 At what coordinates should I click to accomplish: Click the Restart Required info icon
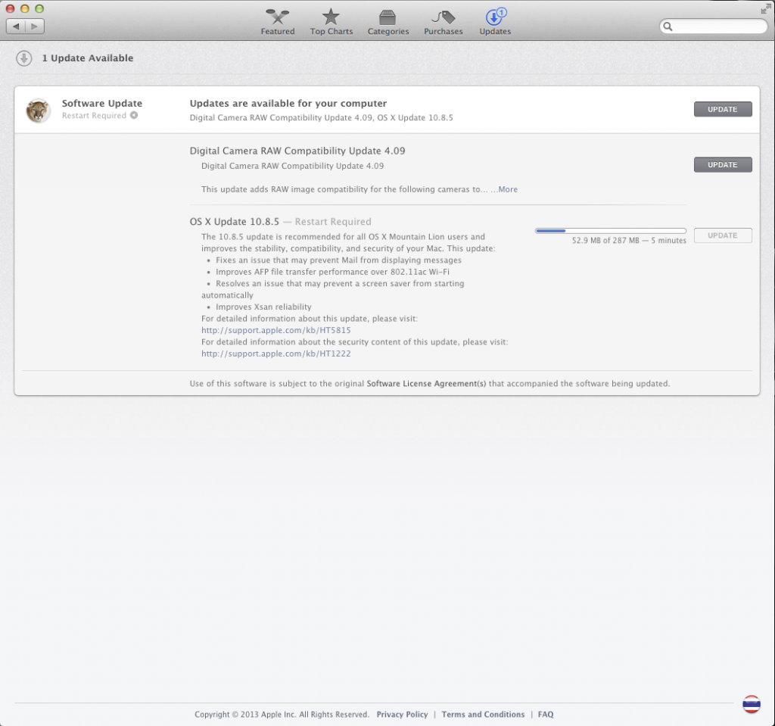tap(134, 116)
